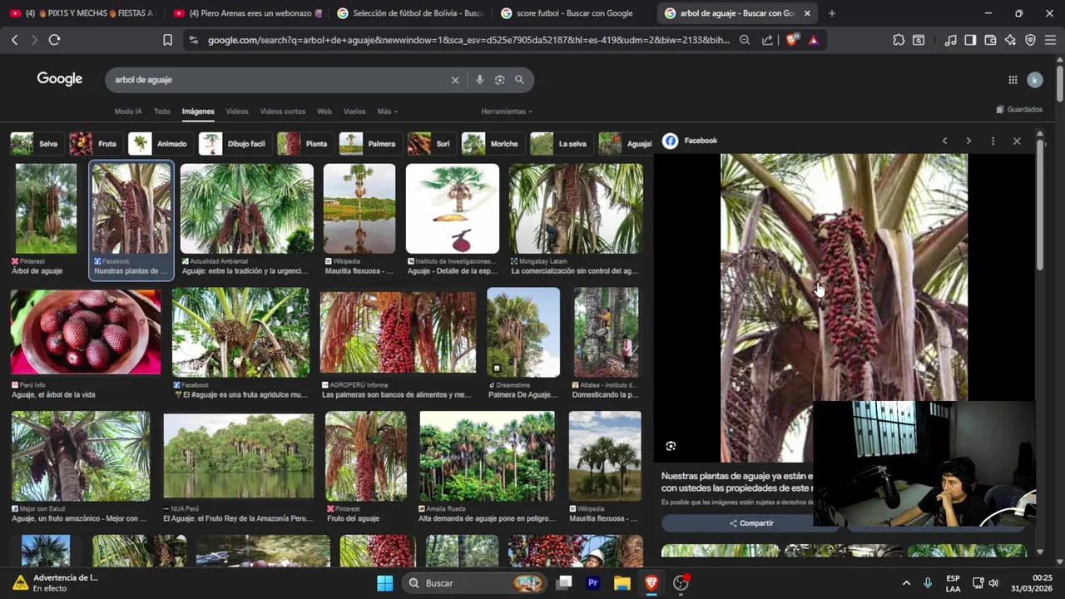This screenshot has height=599, width=1065.
Task: Click the search box with 'arbol de aguaje'
Action: click(279, 80)
